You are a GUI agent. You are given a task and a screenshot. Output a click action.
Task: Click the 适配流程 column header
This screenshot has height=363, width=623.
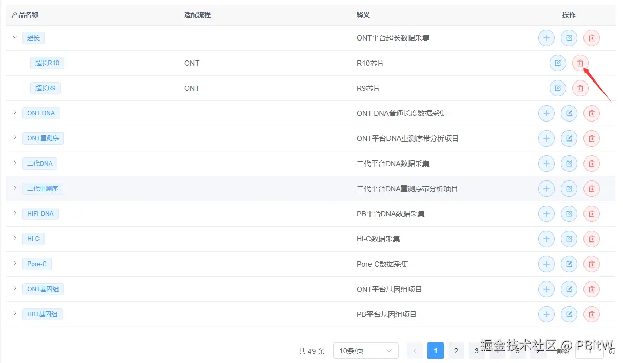pyautogui.click(x=198, y=15)
